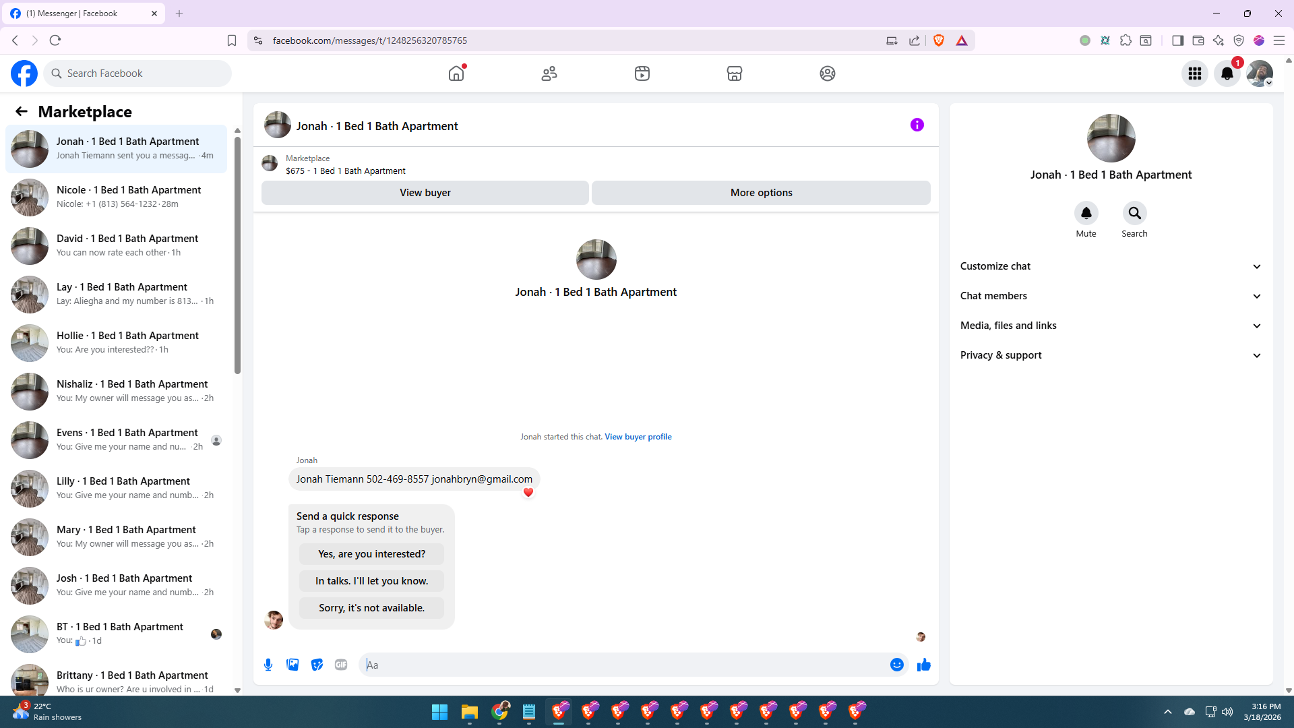Open the Facebook notifications bell
This screenshot has height=728, width=1294.
(1227, 73)
